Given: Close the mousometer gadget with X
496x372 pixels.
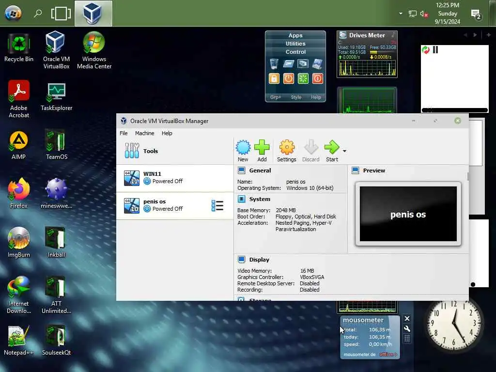Looking at the screenshot, I should click(x=407, y=319).
